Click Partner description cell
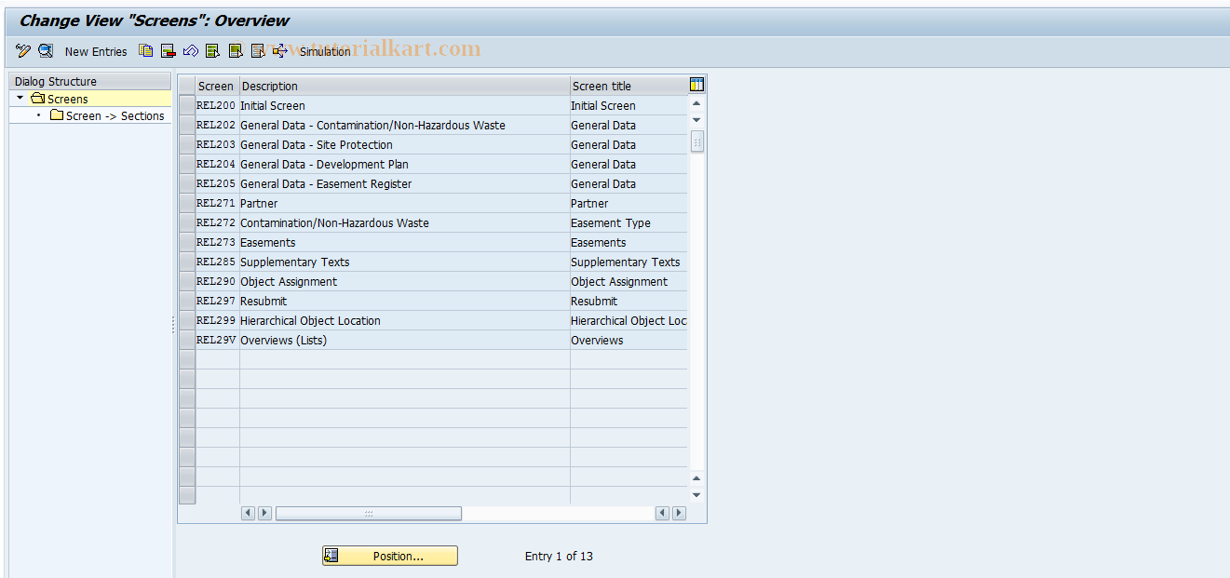 tap(404, 203)
